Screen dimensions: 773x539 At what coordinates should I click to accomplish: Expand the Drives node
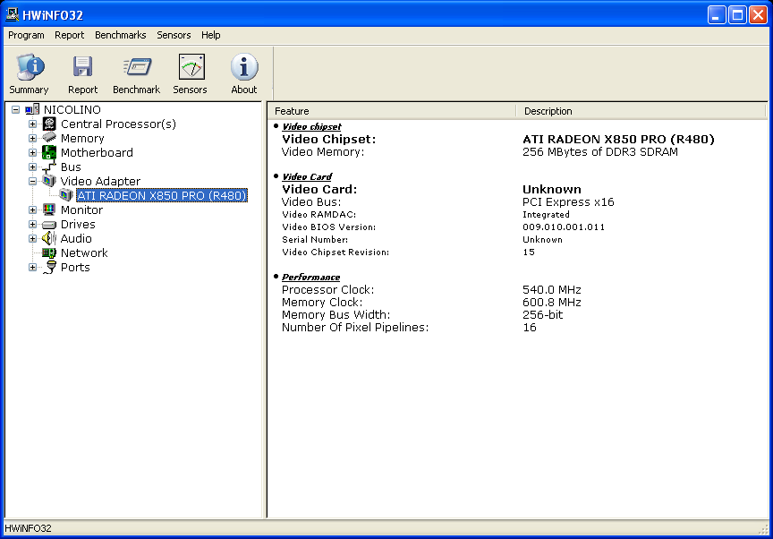(x=32, y=225)
